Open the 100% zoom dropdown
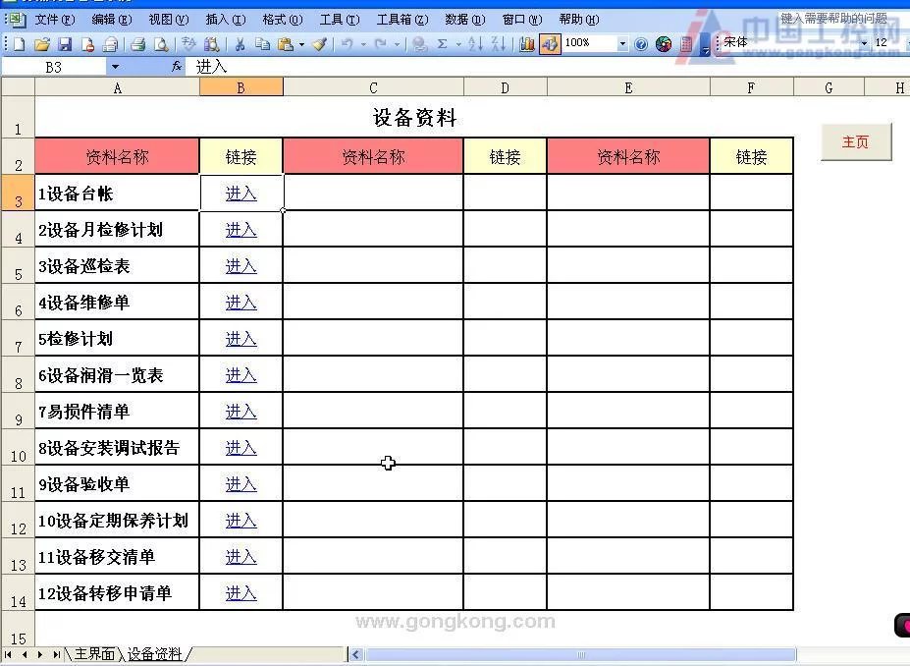Screen dimensions: 910x666 (x=622, y=43)
